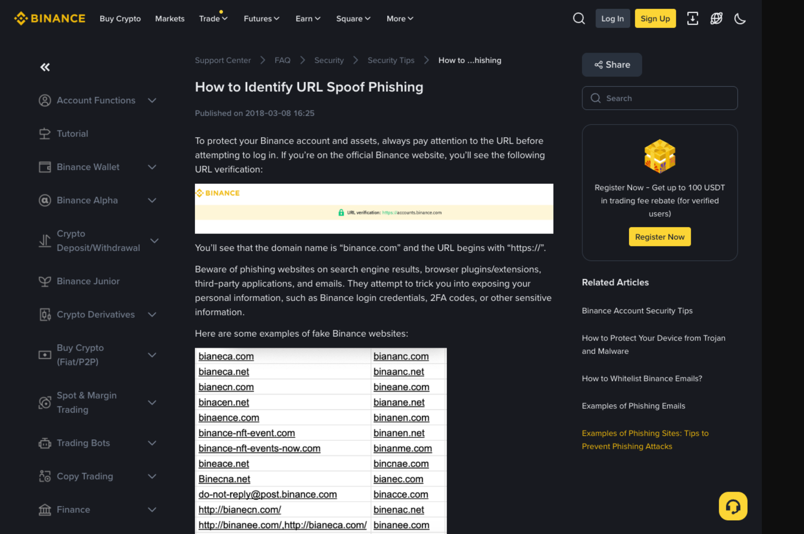Open the Square dropdown menu
This screenshot has height=534, width=804.
click(x=353, y=19)
